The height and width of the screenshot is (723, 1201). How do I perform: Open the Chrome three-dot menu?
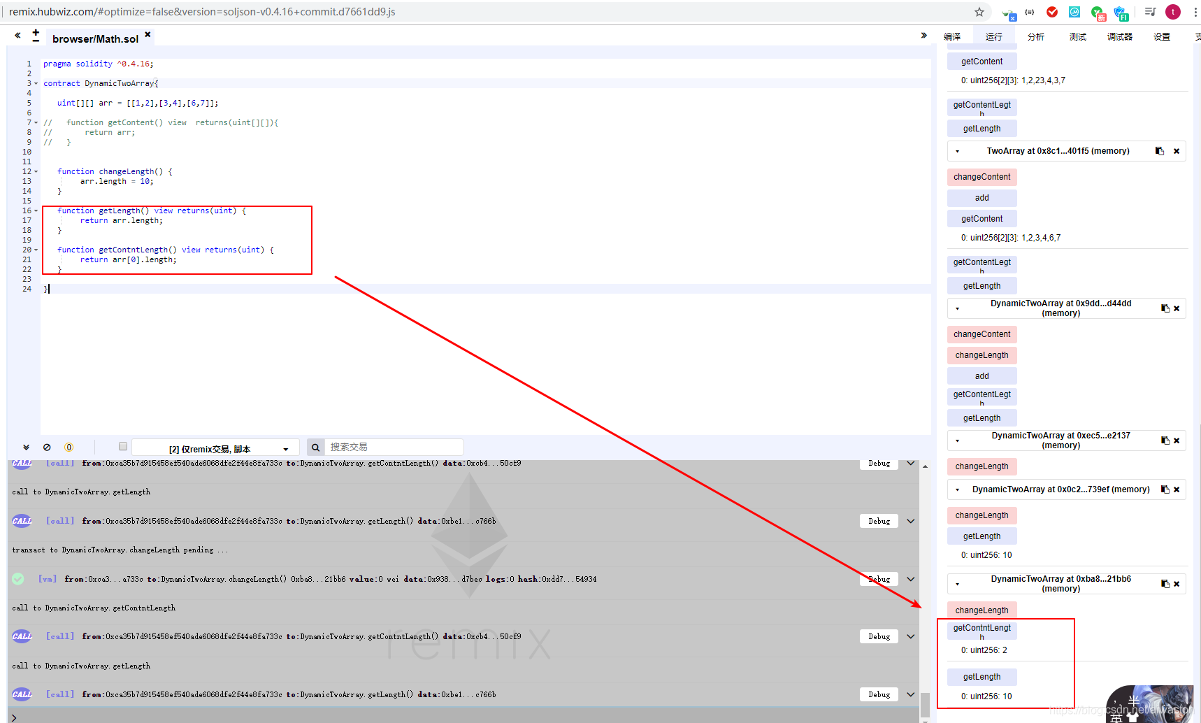point(1195,12)
